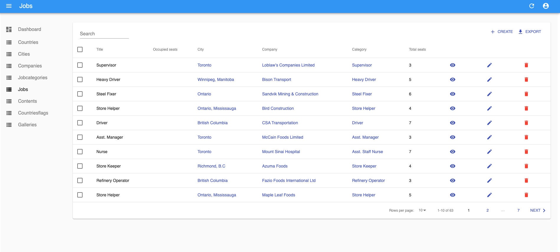Toggle the select-all header checkbox
Viewport: 560px width, 252px height.
coord(80,49)
